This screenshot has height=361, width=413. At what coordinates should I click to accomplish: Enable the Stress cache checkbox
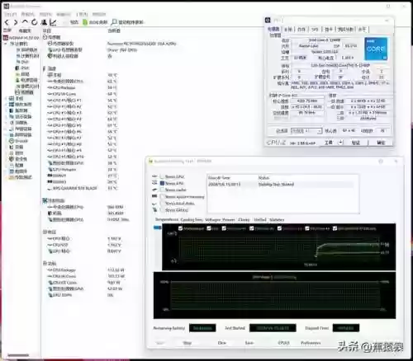(x=162, y=190)
